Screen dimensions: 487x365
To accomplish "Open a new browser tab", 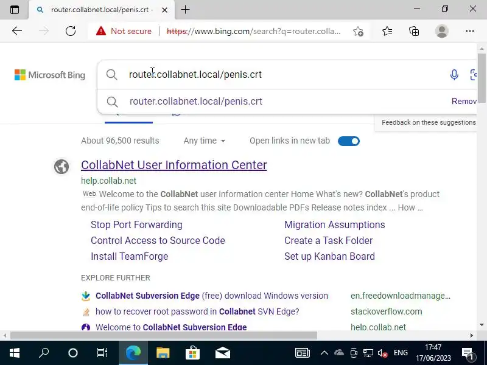I will [185, 10].
